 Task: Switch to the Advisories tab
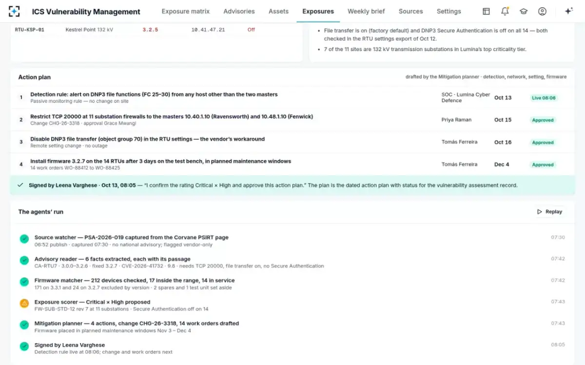tap(239, 11)
